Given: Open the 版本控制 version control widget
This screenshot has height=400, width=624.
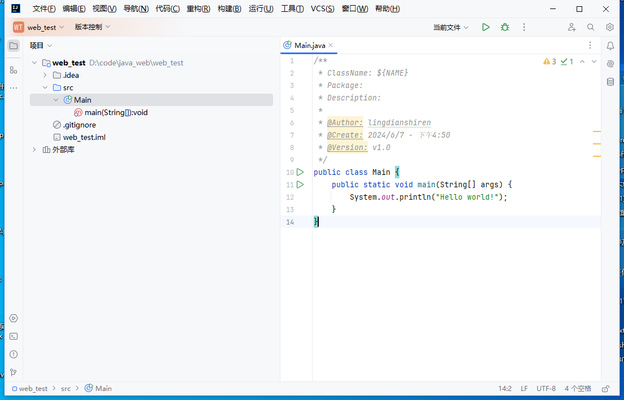Looking at the screenshot, I should click(93, 27).
